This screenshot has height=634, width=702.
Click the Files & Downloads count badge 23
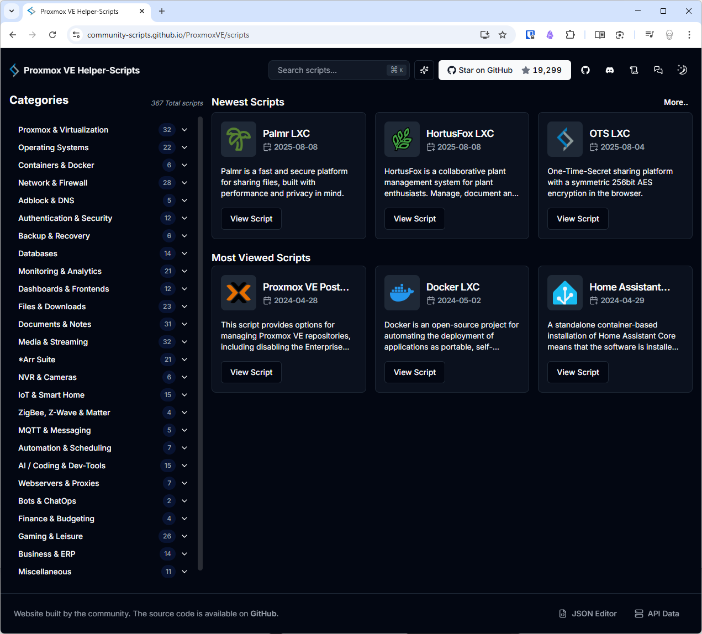pos(167,307)
